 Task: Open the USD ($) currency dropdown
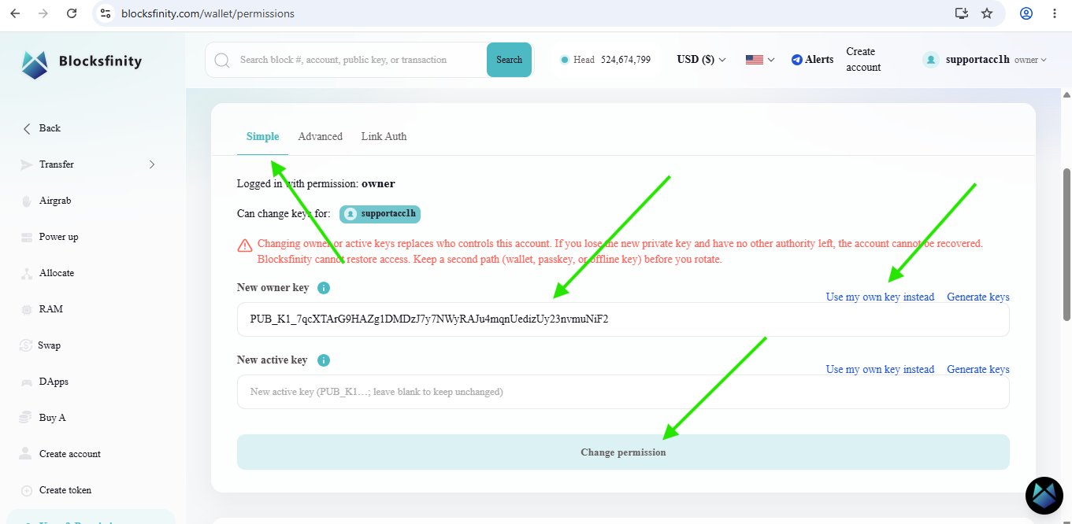pos(701,60)
